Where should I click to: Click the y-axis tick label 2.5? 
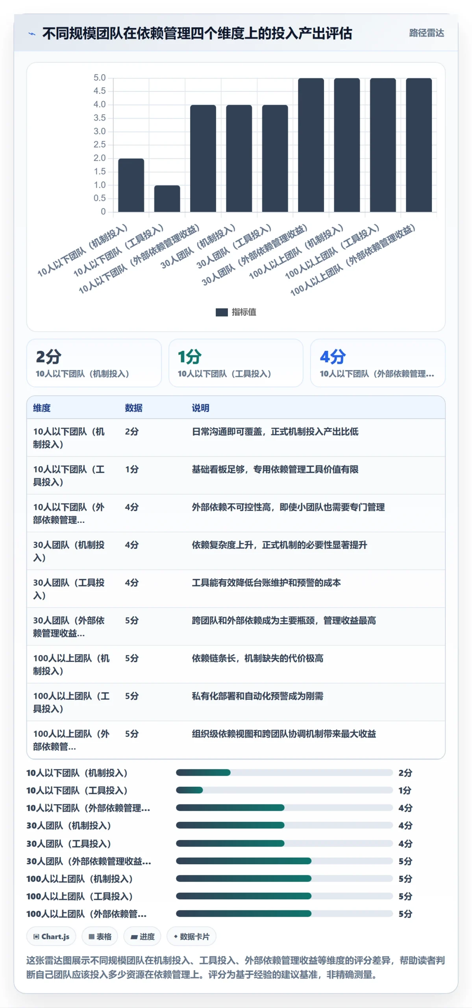pyautogui.click(x=100, y=145)
